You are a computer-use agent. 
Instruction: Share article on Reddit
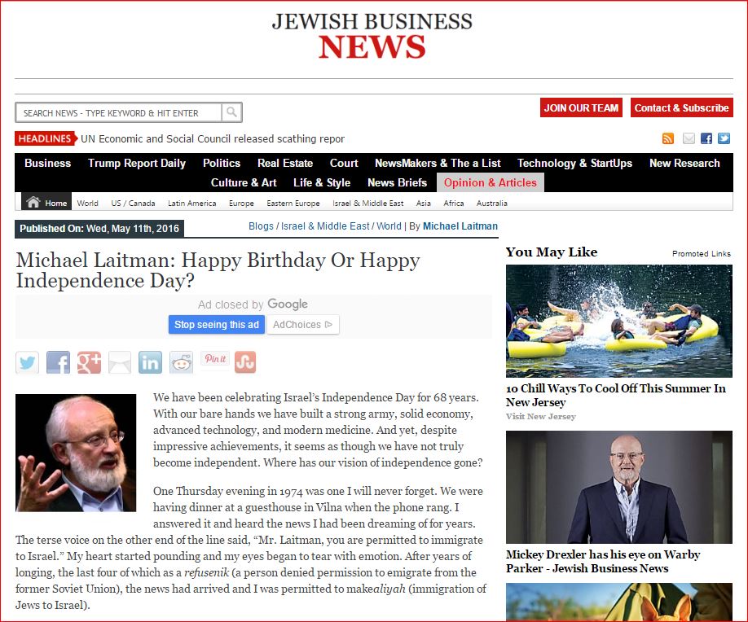coord(181,362)
